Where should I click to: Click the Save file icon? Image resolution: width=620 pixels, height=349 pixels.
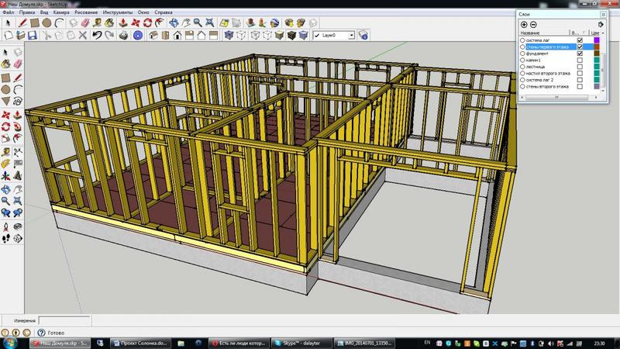[33, 35]
